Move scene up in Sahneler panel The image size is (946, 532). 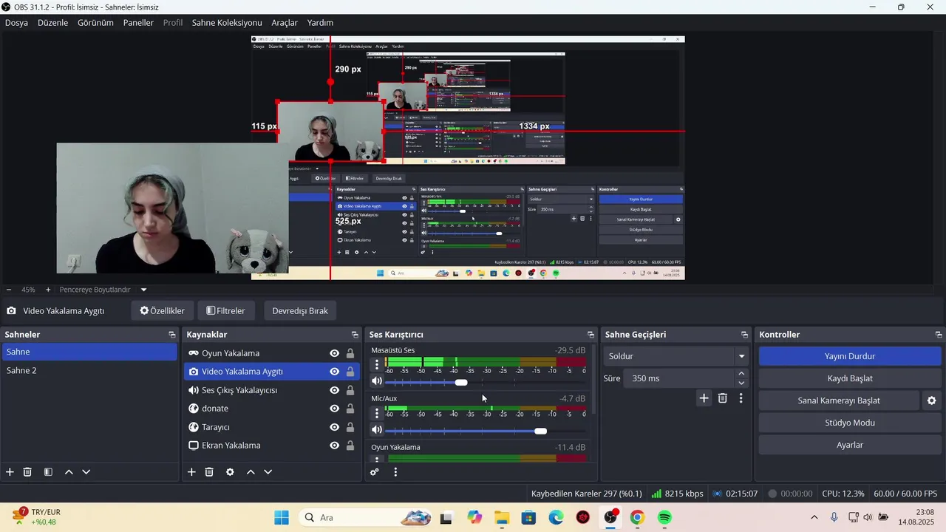click(69, 471)
